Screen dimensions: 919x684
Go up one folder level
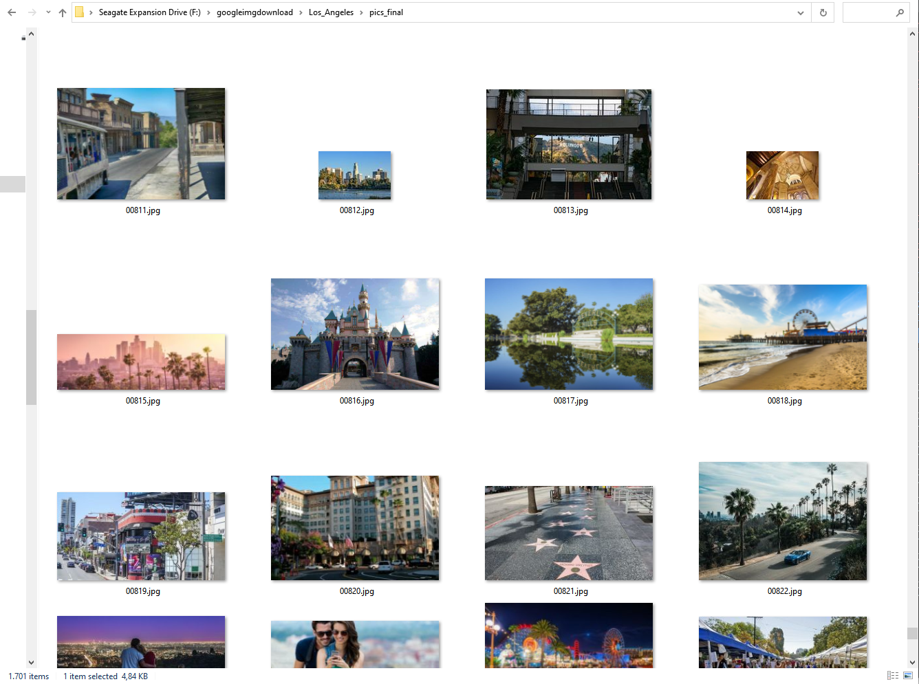(63, 12)
